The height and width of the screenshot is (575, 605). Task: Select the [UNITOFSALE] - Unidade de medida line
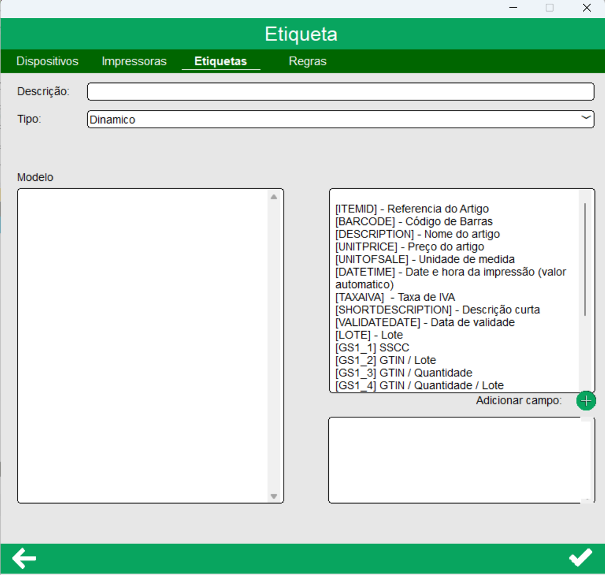425,260
